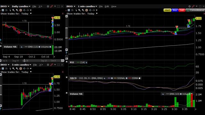
Task: Click the blue Buy button
Action: 175,10
